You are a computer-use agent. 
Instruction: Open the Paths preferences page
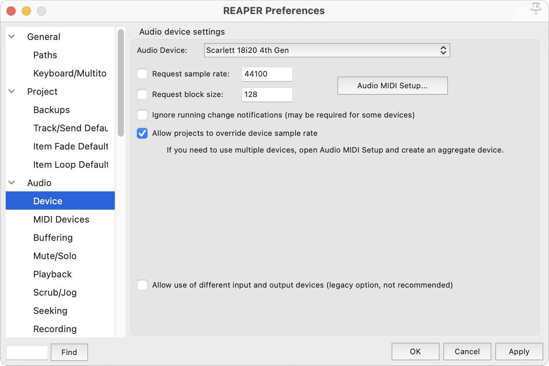(45, 55)
